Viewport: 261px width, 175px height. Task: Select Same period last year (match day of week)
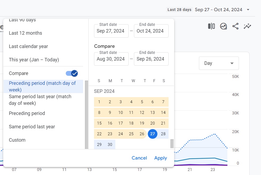click(x=40, y=100)
